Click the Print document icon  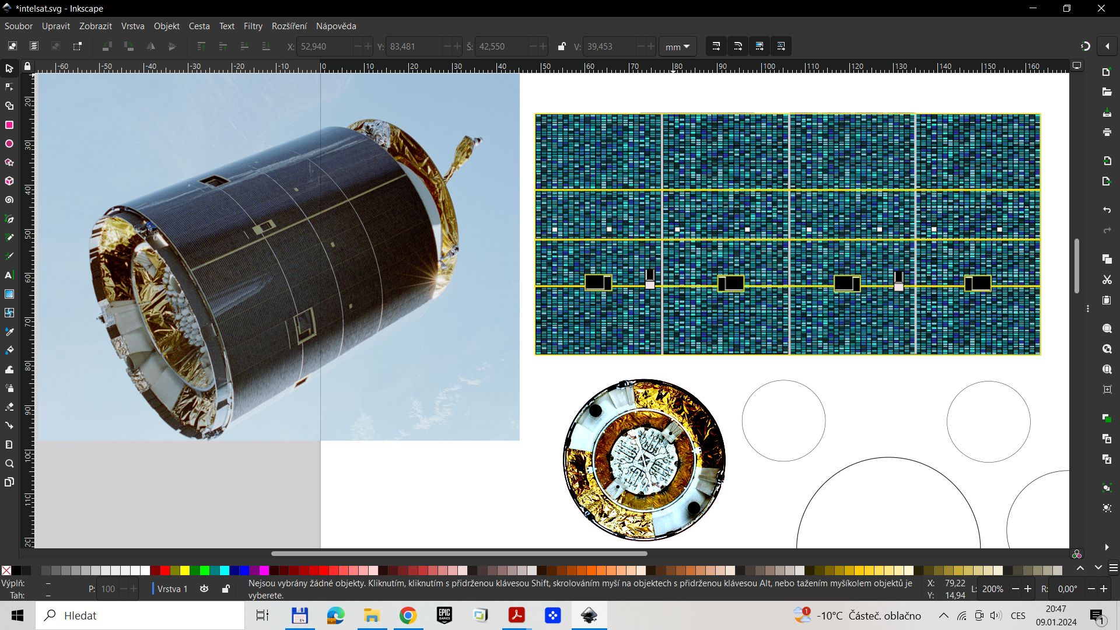click(1107, 132)
